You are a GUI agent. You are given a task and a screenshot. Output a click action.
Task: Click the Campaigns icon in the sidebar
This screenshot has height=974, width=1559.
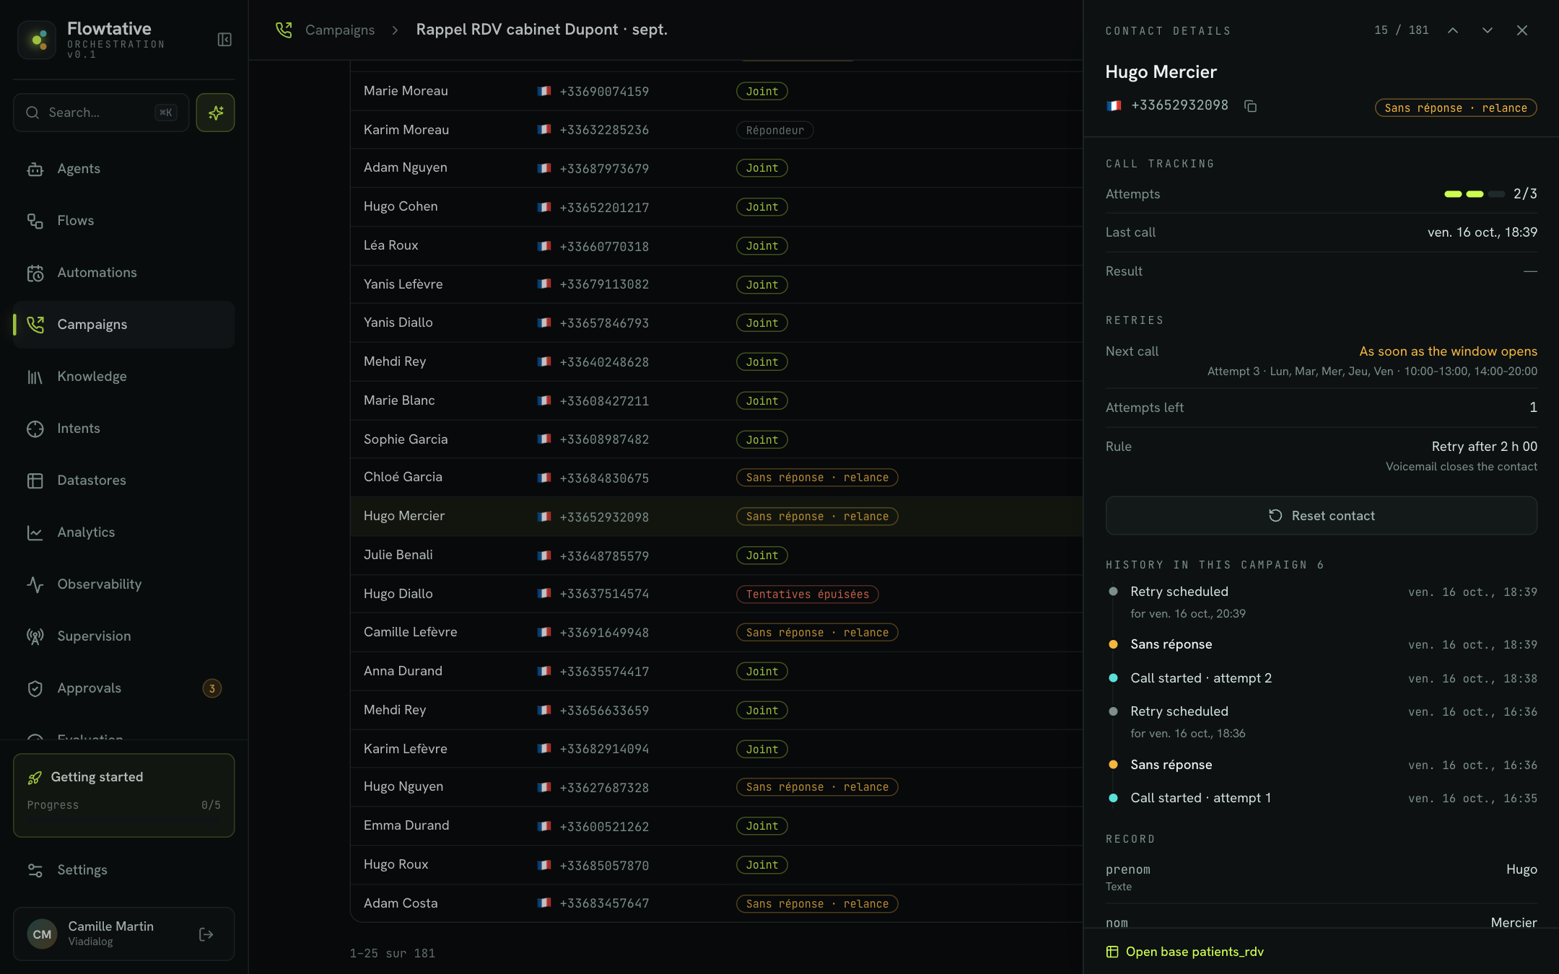35,325
